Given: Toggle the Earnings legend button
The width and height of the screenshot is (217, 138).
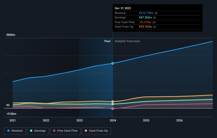Looking at the screenshot, I should coord(38,131).
